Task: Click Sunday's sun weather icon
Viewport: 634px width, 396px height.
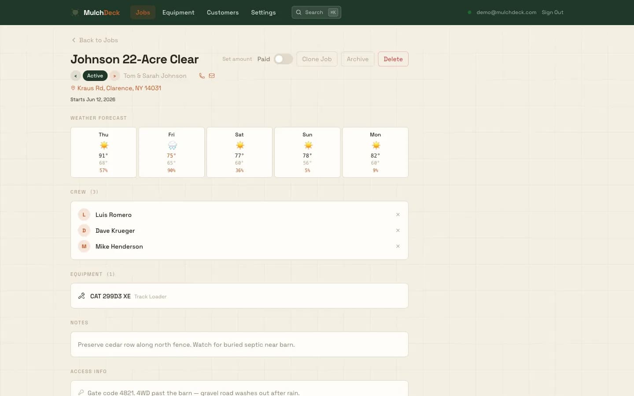Action: pos(308,145)
